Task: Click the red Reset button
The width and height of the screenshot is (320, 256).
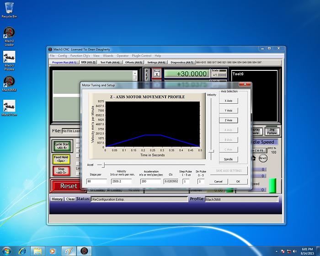Action: click(x=69, y=186)
